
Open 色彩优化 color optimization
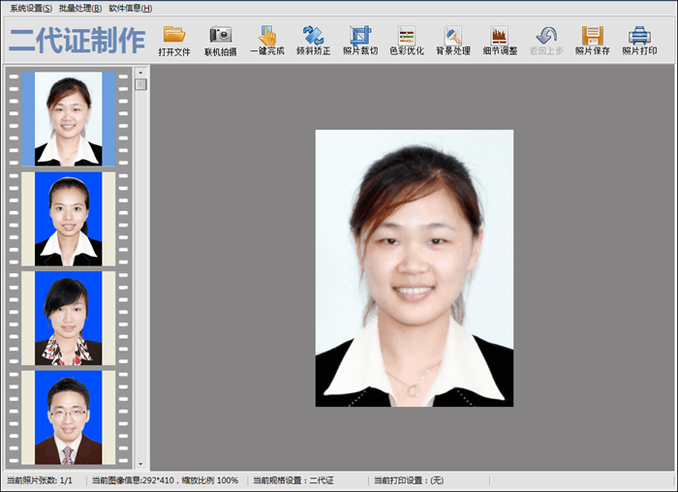(407, 37)
